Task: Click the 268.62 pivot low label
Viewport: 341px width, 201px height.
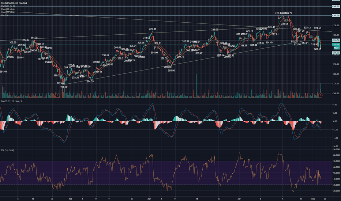Action: point(64,87)
